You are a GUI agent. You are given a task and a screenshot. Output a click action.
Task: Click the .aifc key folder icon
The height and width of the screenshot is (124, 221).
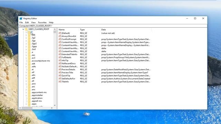coord(29,75)
